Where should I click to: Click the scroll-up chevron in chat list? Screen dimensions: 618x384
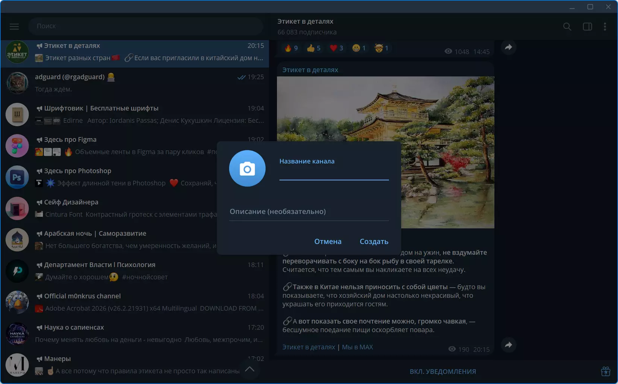[x=250, y=369]
